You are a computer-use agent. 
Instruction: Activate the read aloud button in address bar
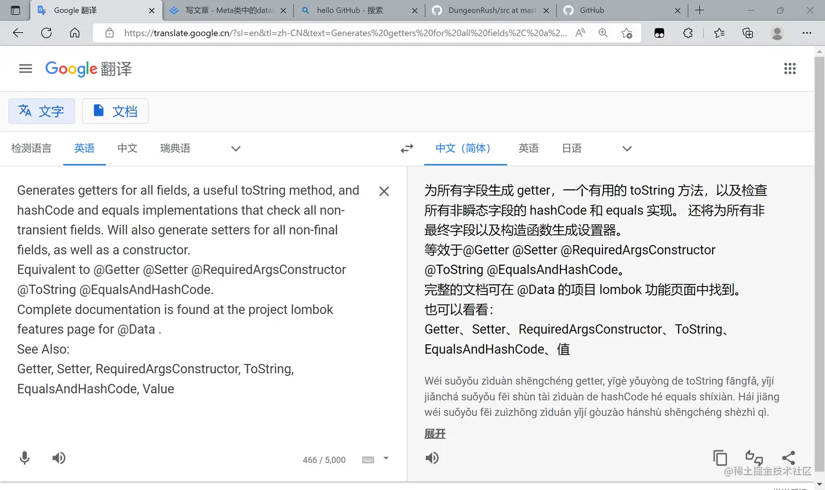click(581, 33)
